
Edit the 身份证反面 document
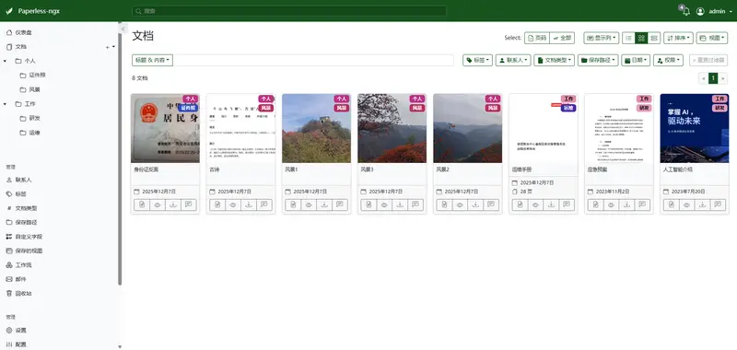click(142, 204)
